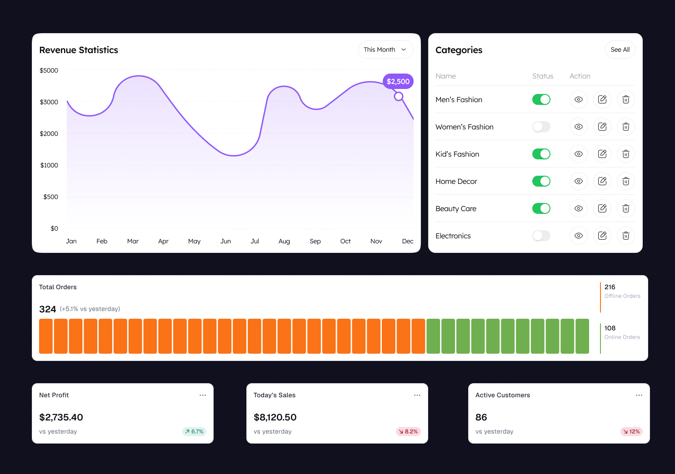Click the revenue chart data point marker
Viewport: 675px width, 474px height.
pyautogui.click(x=399, y=96)
